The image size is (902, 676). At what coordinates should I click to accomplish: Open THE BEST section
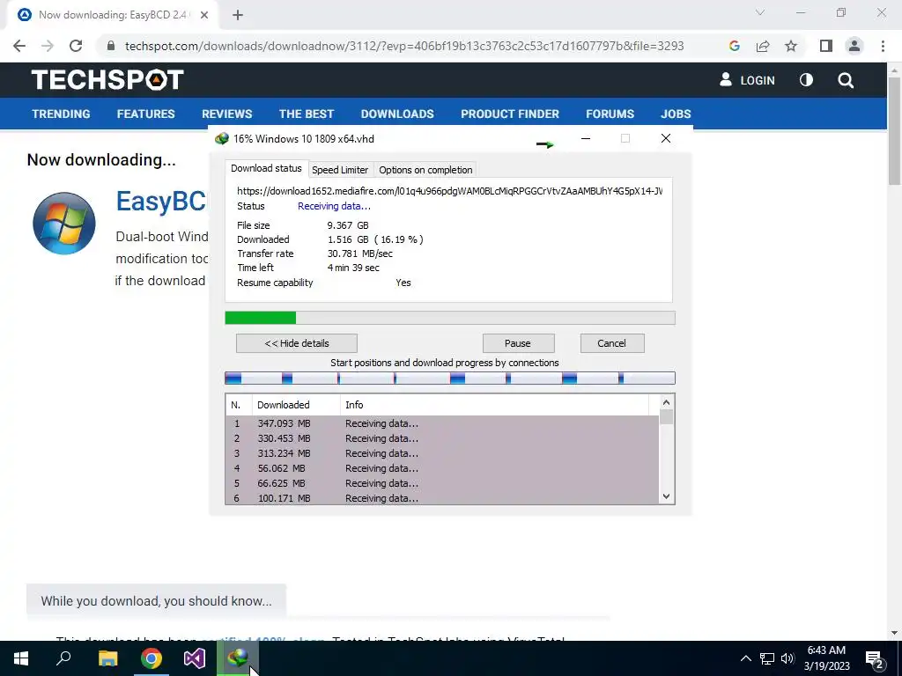point(306,114)
